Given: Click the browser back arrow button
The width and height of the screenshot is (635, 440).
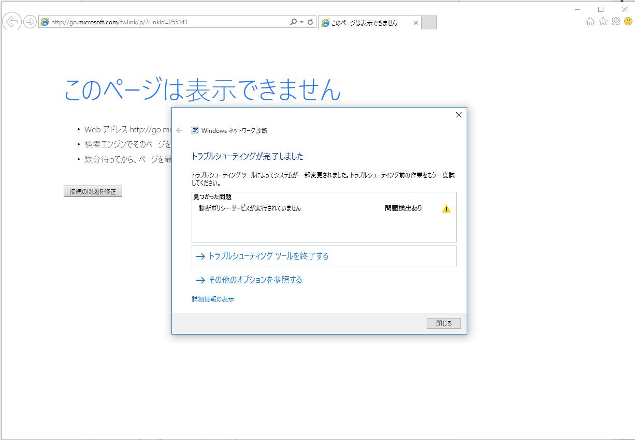Looking at the screenshot, I should [x=11, y=22].
